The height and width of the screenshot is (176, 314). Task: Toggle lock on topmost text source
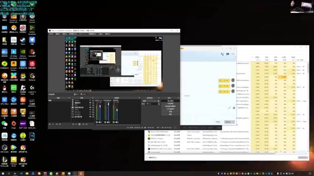click(x=93, y=101)
